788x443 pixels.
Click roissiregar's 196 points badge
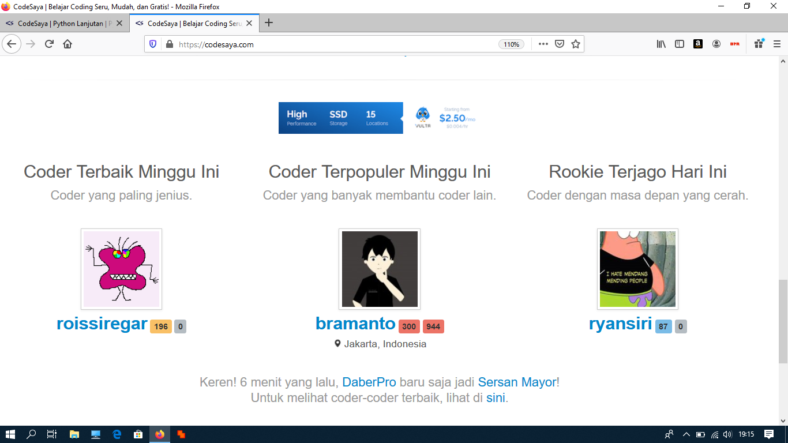pyautogui.click(x=161, y=326)
